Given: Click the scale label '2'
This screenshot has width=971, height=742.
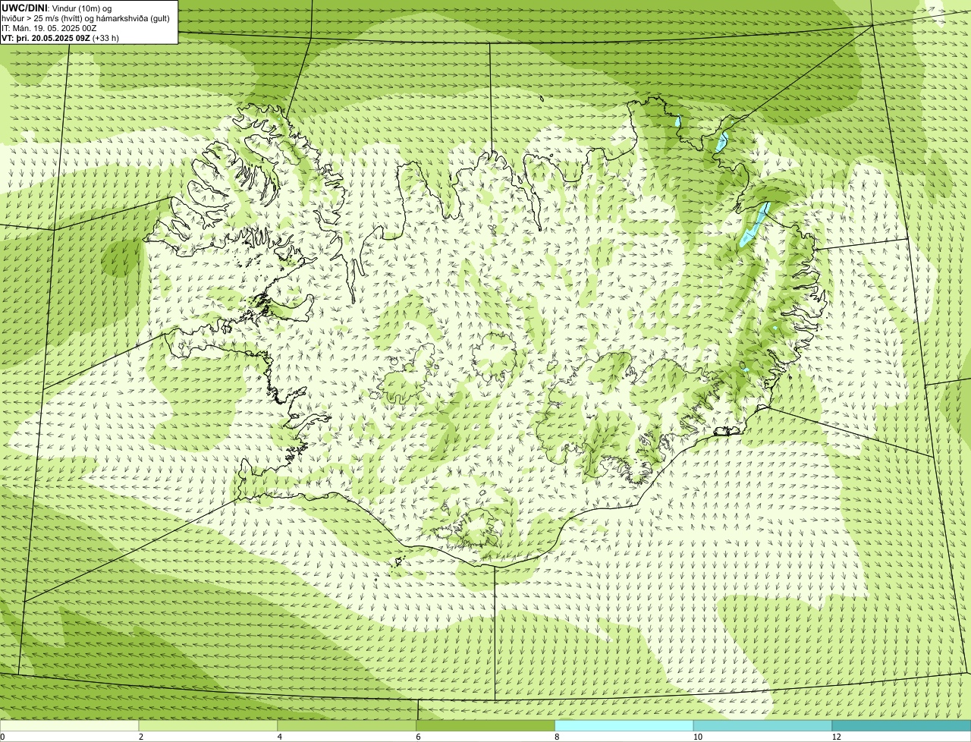Looking at the screenshot, I should pos(140,737).
